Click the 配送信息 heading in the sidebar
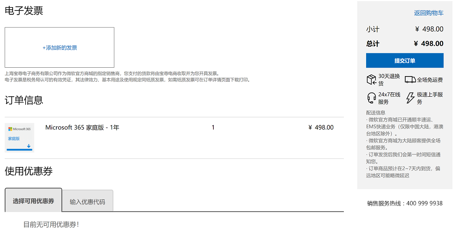This screenshot has width=454, height=238. click(376, 113)
